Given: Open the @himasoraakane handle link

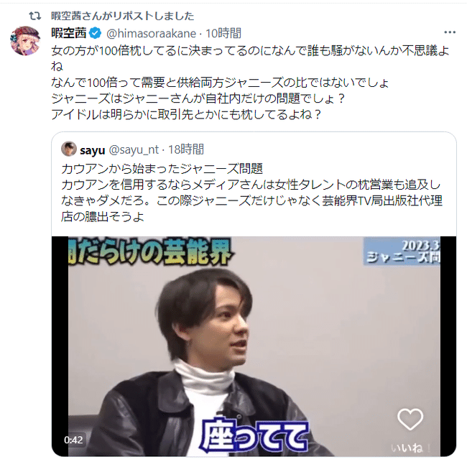Looking at the screenshot, I should tap(152, 33).
